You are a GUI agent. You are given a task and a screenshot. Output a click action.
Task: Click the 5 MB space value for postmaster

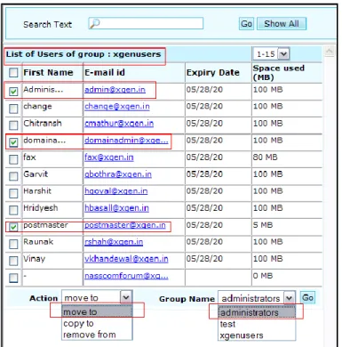(263, 225)
